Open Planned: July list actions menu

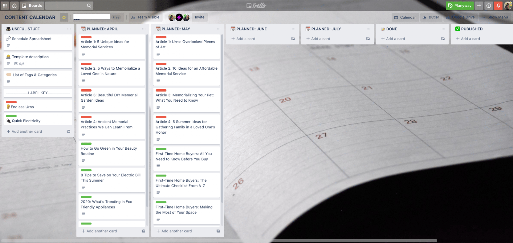369,29
